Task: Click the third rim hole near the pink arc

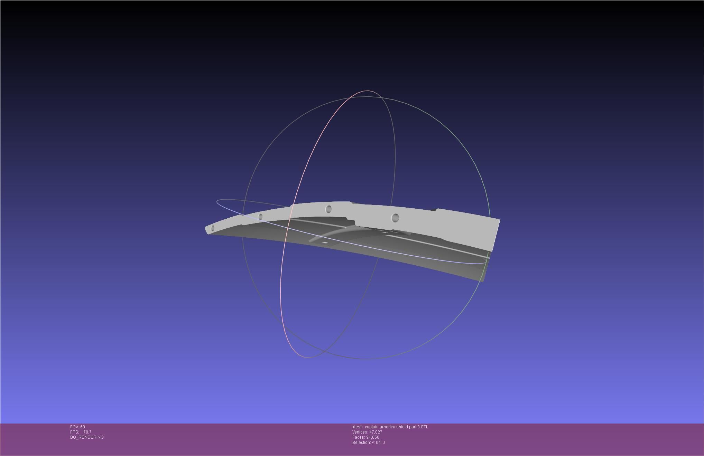Action: tap(328, 209)
